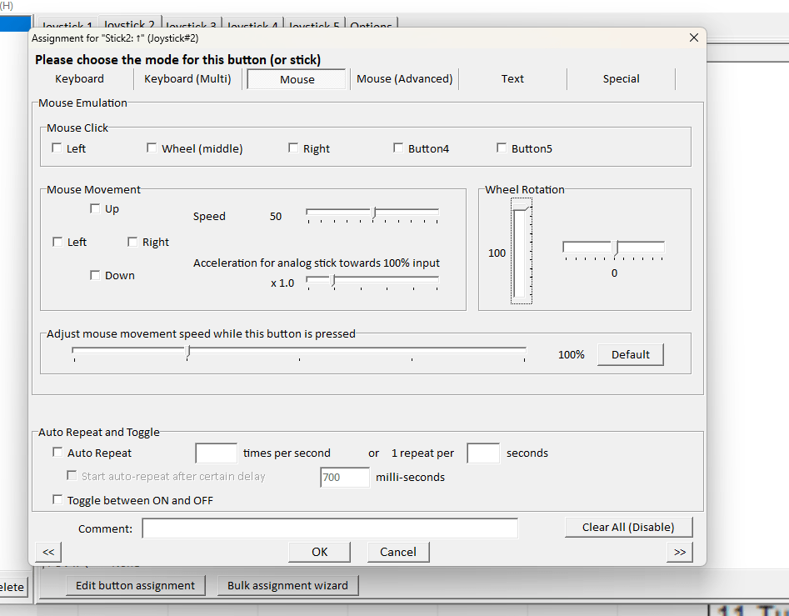Click the horizontal Wheel Rotation slider
Viewport: 789px width, 616px height.
coord(614,248)
